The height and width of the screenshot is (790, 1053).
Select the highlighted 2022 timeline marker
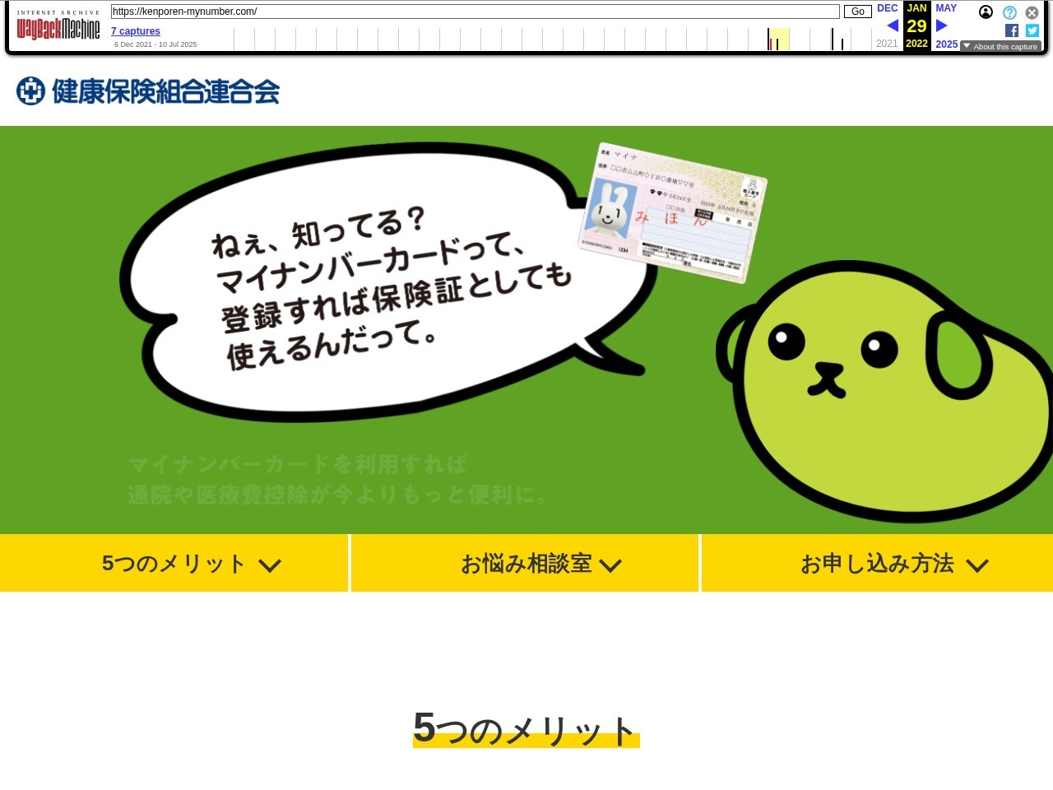[x=778, y=39]
